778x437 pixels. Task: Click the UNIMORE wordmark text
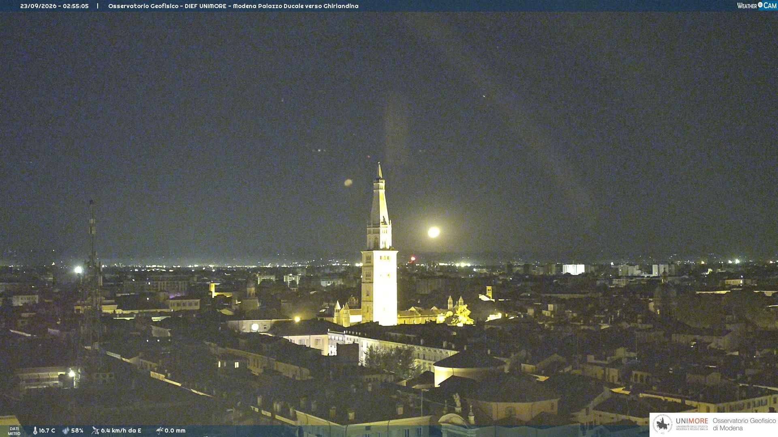coord(692,421)
